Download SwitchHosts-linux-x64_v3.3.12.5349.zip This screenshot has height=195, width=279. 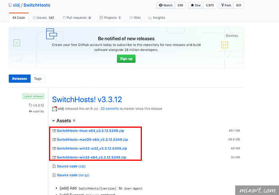tap(90, 131)
